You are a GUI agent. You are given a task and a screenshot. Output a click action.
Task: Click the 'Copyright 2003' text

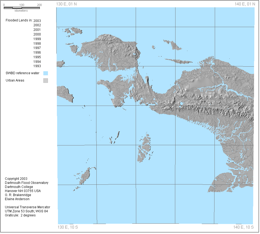coord(16,179)
